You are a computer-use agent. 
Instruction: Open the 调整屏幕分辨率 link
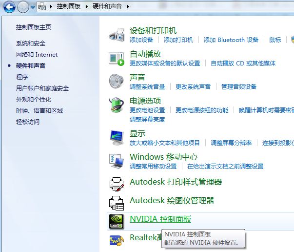[x=231, y=143]
